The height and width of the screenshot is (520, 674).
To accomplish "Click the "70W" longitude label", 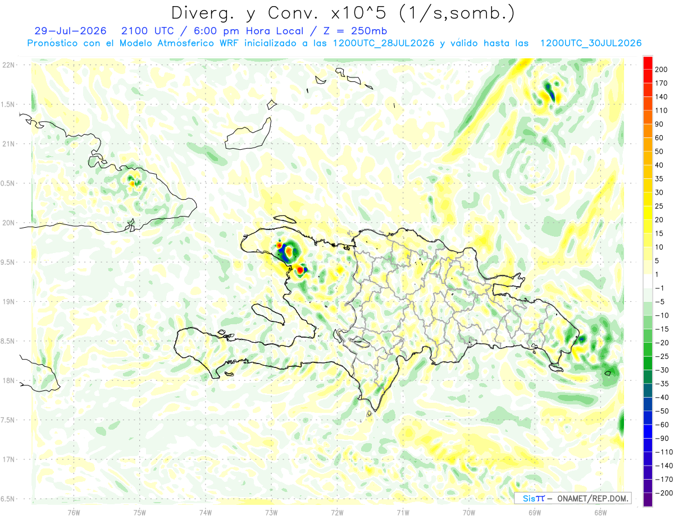I will (x=468, y=513).
